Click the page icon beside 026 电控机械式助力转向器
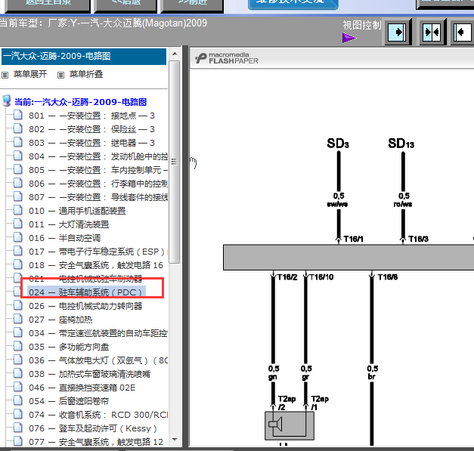The image size is (474, 451). (18, 305)
